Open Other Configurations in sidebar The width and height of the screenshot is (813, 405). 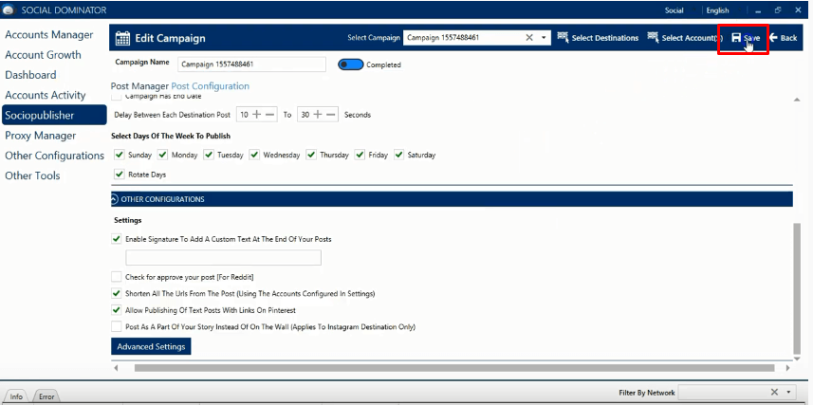point(54,156)
